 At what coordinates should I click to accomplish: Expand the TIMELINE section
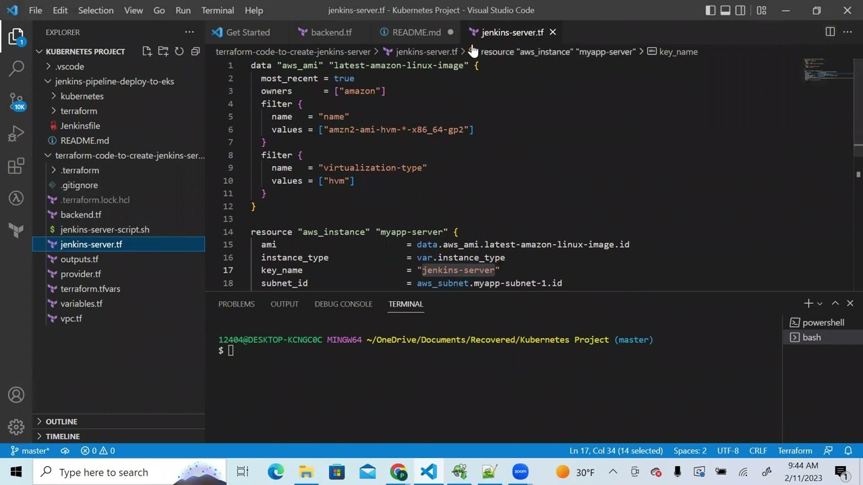(119, 437)
